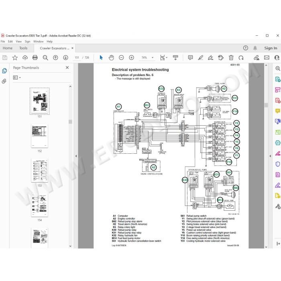Zoom out with the minus circle button
This screenshot has height=281, width=281.
(121, 57)
